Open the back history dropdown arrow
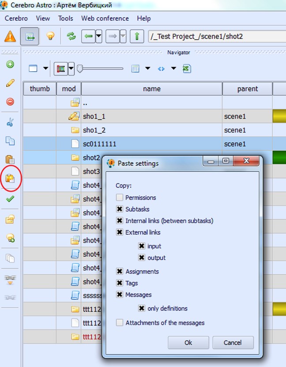 [x=99, y=36]
